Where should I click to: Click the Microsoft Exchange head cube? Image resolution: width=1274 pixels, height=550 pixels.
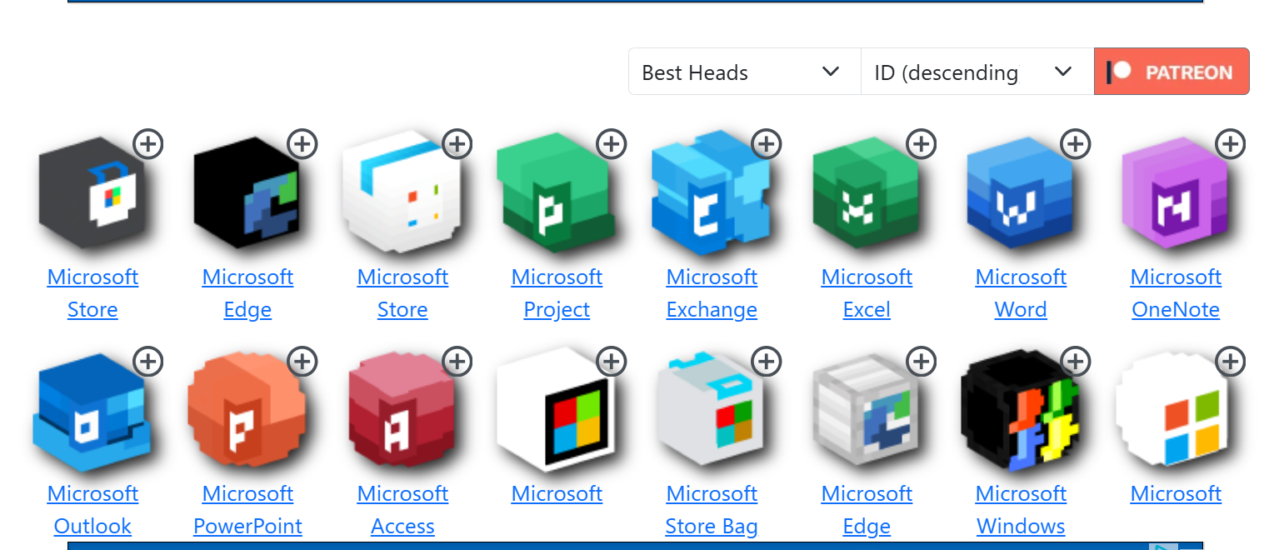point(708,197)
